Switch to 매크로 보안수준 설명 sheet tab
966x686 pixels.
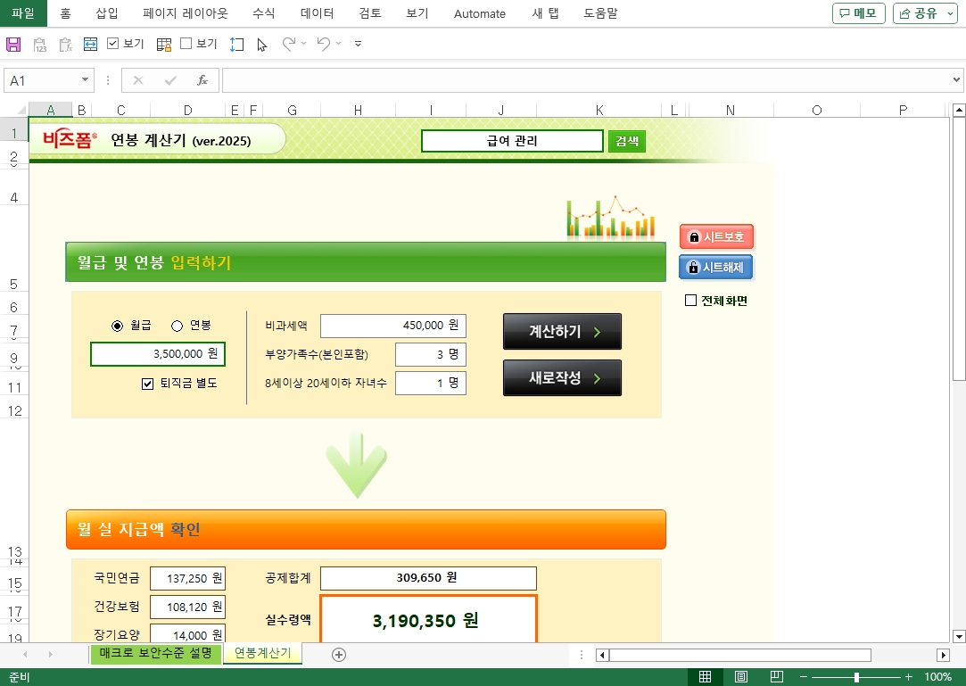(x=156, y=654)
